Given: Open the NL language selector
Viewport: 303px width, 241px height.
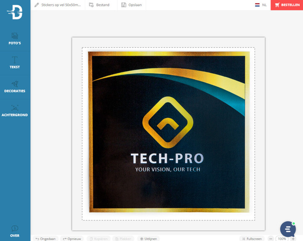Looking at the screenshot, I should (x=260, y=5).
